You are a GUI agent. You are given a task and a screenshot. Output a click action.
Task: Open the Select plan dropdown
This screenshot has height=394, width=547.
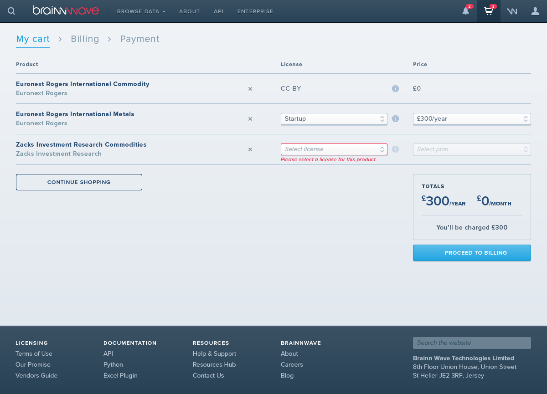(472, 149)
